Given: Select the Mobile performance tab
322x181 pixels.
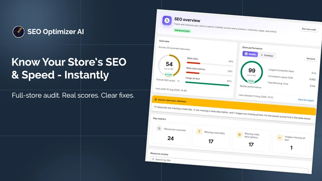Looking at the screenshot, I should click(x=250, y=54).
